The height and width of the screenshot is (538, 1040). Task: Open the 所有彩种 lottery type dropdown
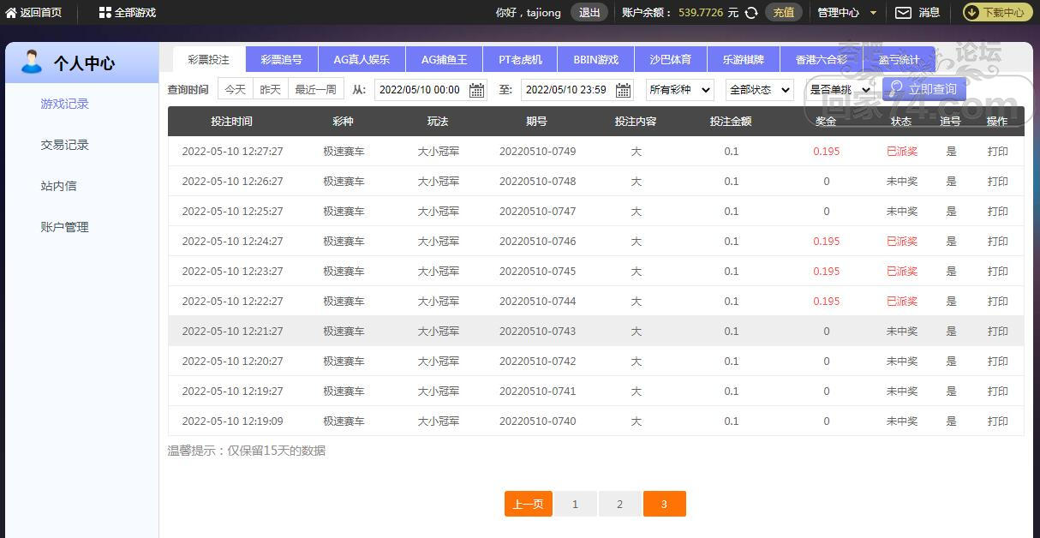click(680, 89)
